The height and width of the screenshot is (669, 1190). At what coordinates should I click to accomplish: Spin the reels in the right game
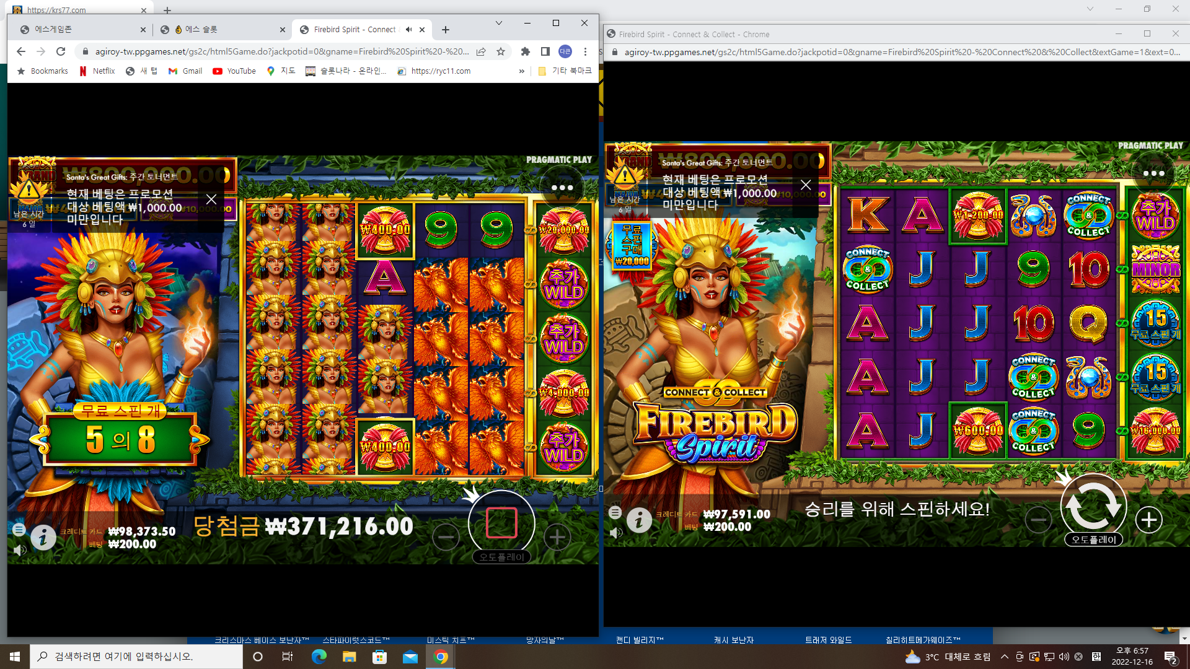[1093, 505]
